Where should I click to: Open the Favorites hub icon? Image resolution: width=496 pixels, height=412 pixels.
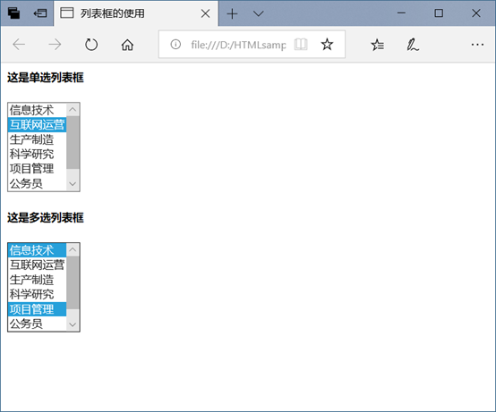[378, 45]
